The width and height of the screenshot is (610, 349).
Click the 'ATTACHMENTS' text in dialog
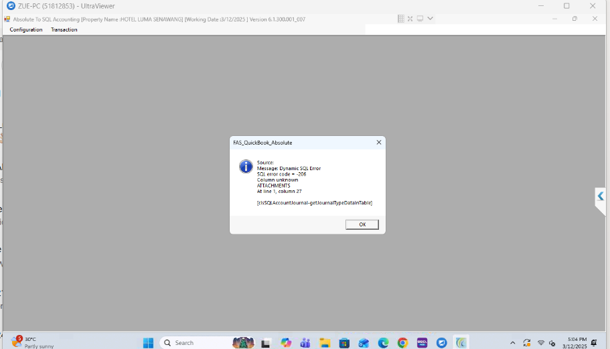point(273,186)
